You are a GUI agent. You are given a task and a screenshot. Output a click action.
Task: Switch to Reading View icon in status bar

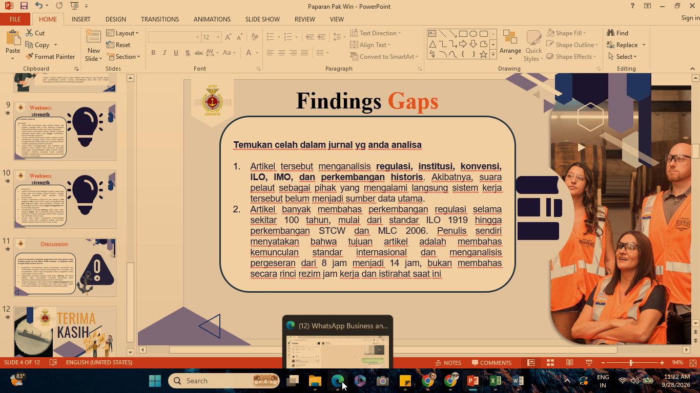[569, 363]
